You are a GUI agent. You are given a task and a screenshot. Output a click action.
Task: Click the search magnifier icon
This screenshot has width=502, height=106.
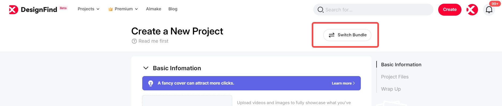(x=320, y=10)
